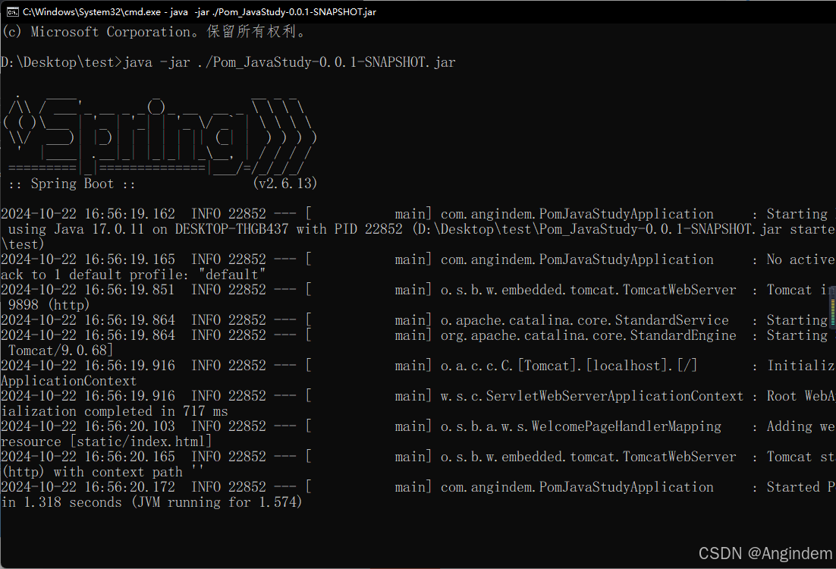836x569 pixels.
Task: Click 'com.angindem.PomJavaStudyApplication' in first log line
Action: coord(577,214)
